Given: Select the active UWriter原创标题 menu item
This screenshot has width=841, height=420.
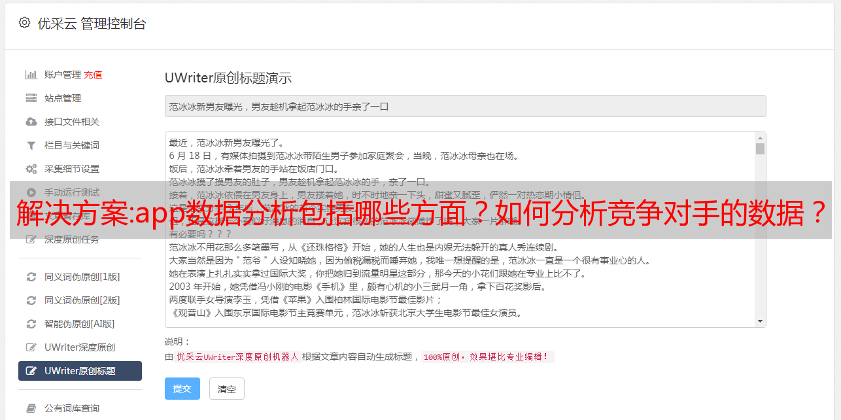Looking at the screenshot, I should pyautogui.click(x=80, y=371).
